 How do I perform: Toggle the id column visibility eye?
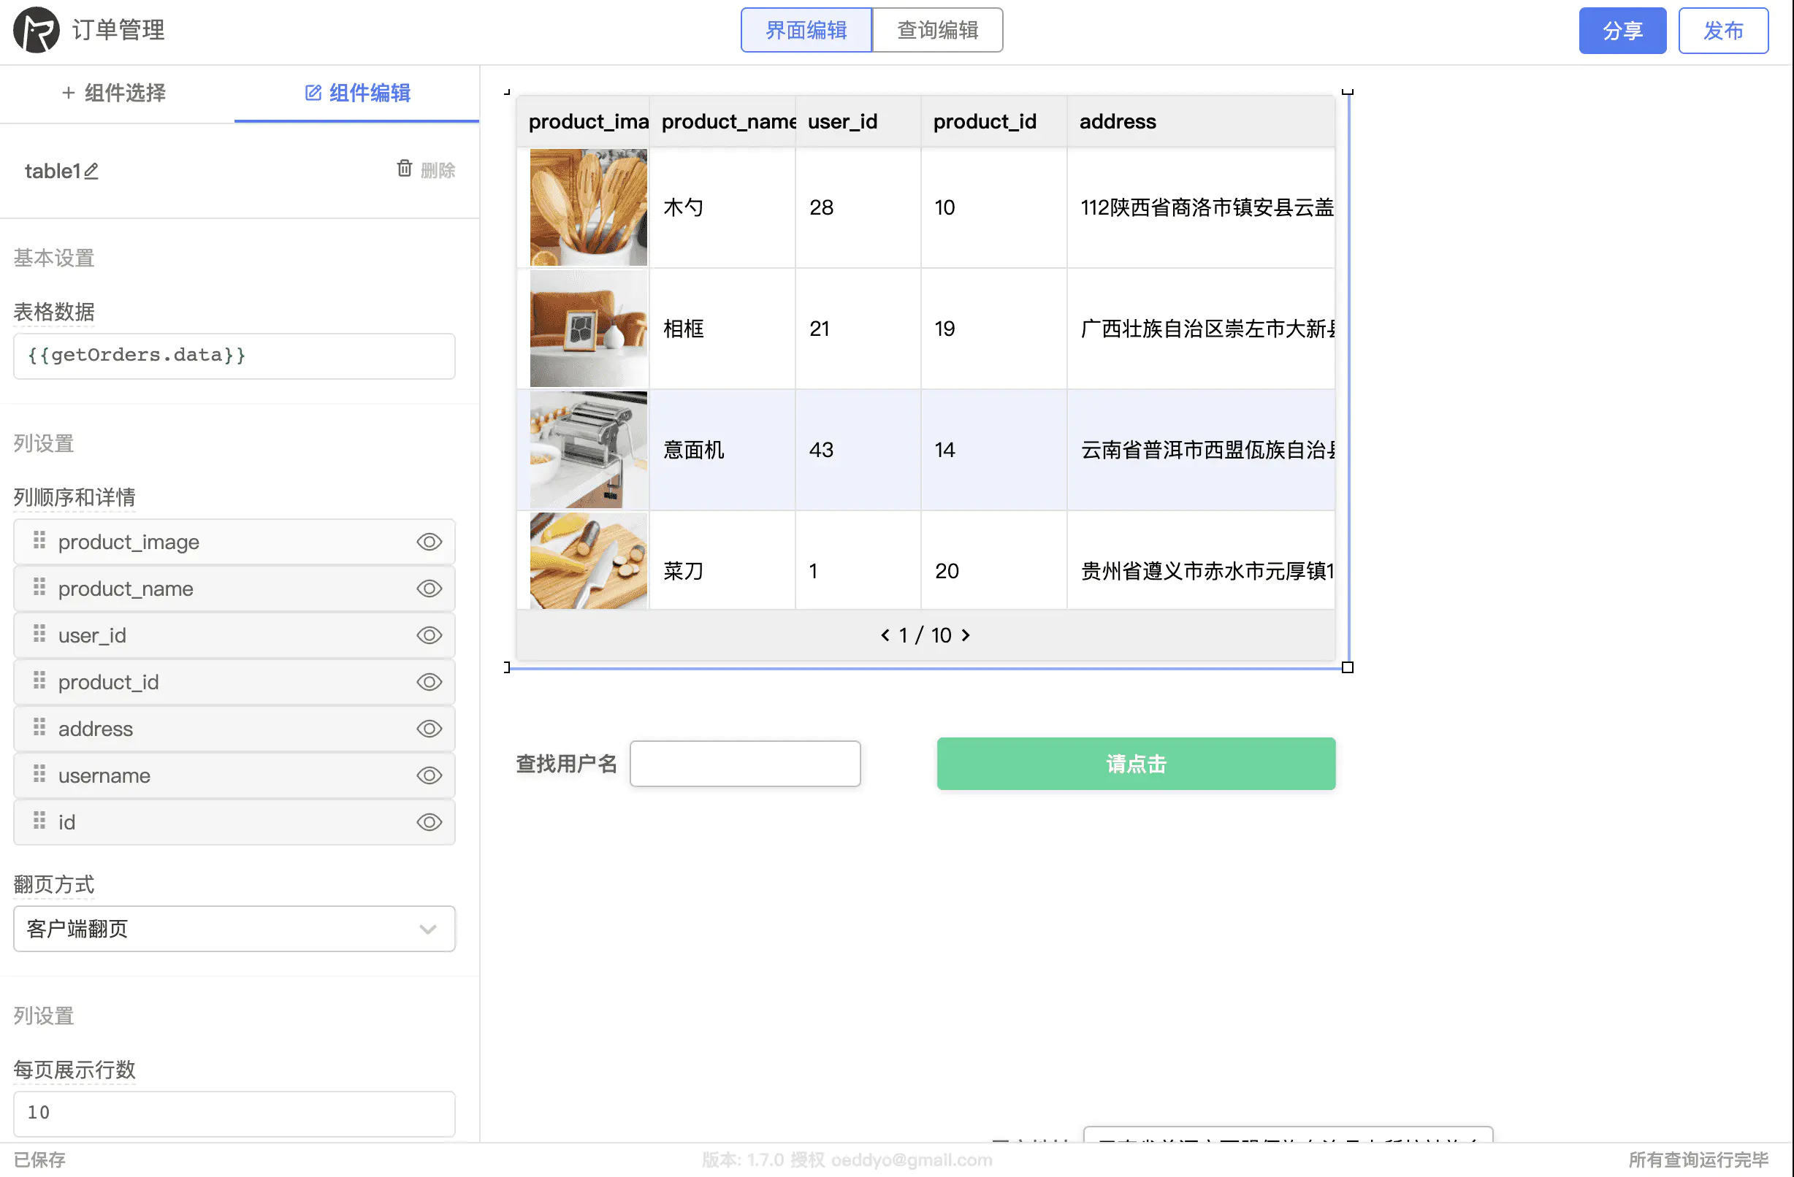click(x=428, y=822)
